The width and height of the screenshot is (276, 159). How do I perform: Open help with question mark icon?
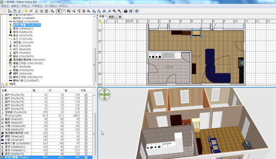click(137, 11)
